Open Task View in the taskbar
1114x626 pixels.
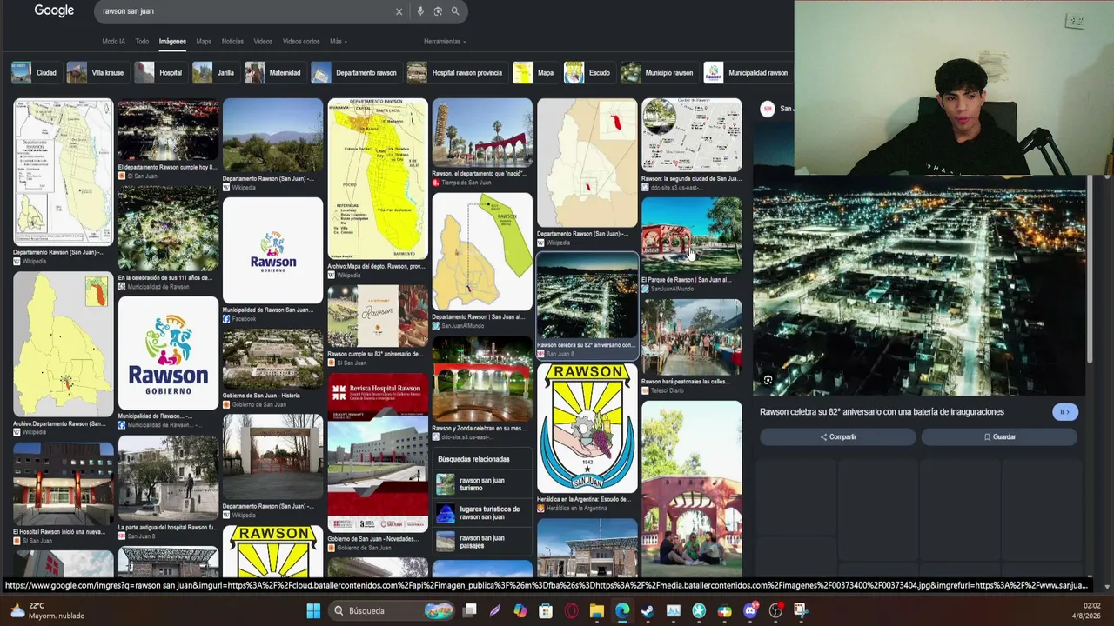point(470,610)
